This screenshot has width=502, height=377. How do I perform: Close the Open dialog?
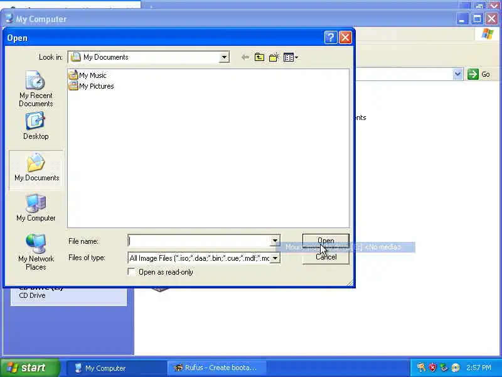346,38
